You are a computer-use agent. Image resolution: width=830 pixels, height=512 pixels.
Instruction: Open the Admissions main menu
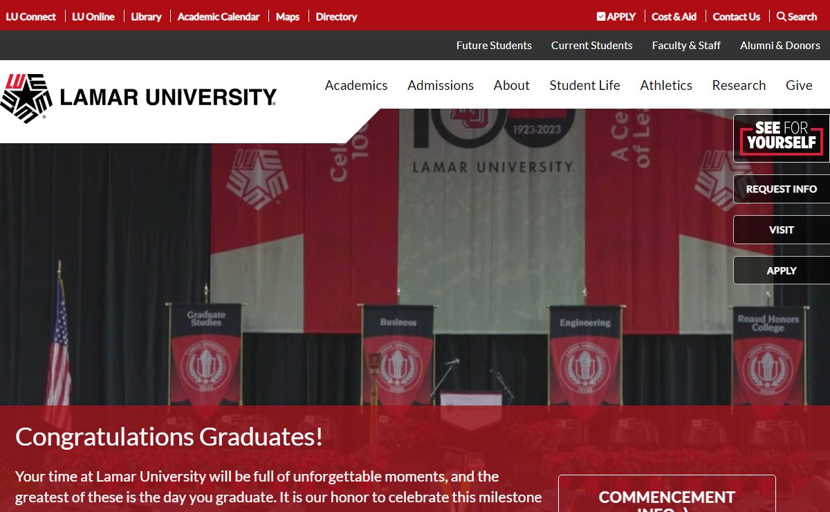441,85
